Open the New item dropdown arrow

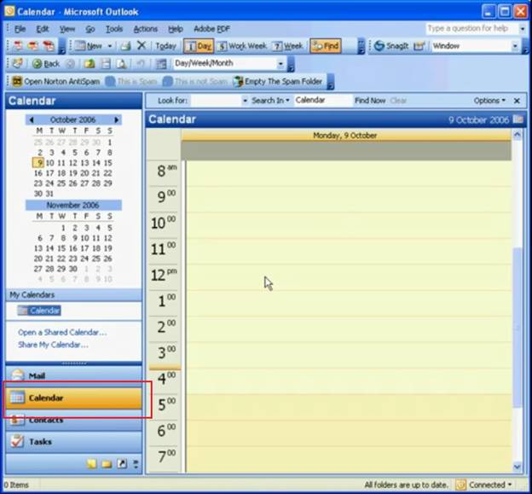click(110, 46)
